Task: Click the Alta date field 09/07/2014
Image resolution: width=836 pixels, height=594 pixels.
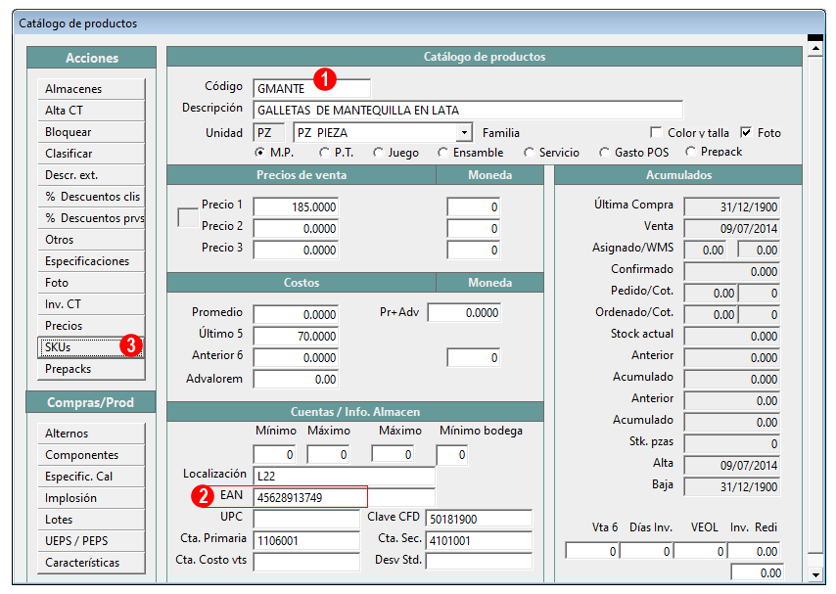Action: click(732, 466)
